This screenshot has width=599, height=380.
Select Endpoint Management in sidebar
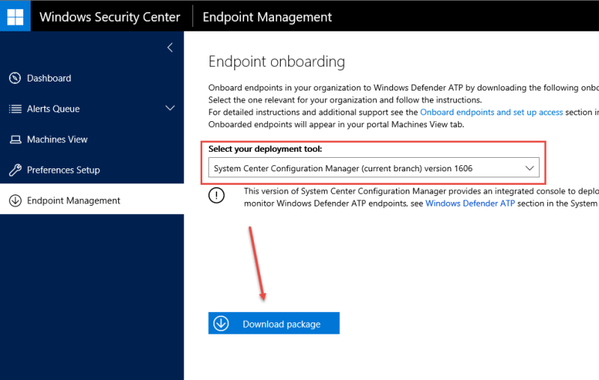click(x=73, y=200)
